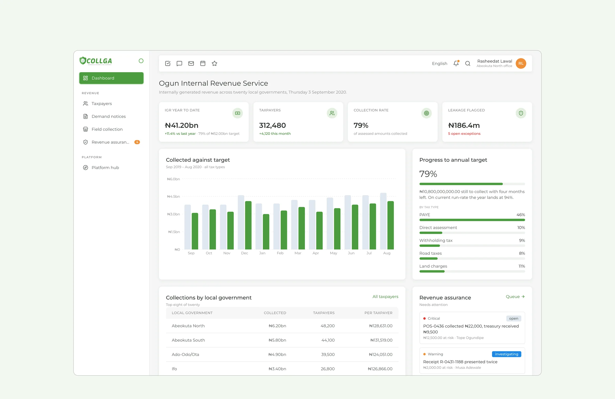Screen dimensions: 615x399
Task: Click the ₦4.90bn collected cell
Action: [277, 354]
